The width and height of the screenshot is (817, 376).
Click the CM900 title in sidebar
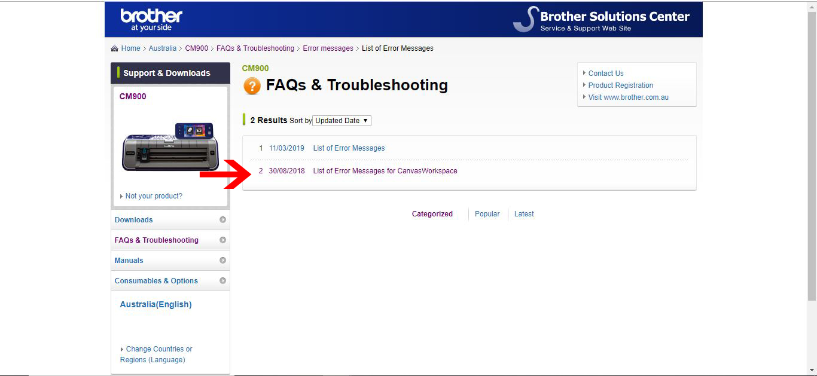click(x=133, y=96)
